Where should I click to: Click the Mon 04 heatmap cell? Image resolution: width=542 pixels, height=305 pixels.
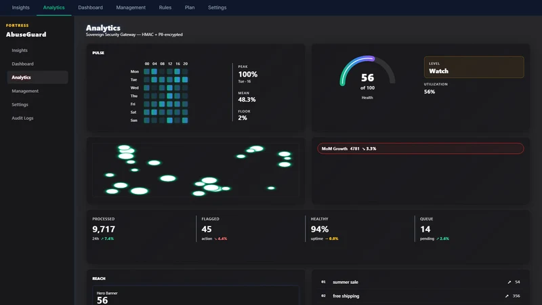click(154, 72)
